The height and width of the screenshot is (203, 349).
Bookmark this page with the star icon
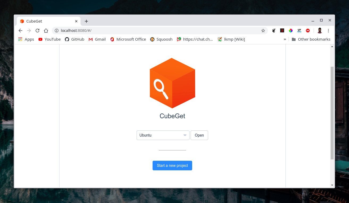coord(263,31)
